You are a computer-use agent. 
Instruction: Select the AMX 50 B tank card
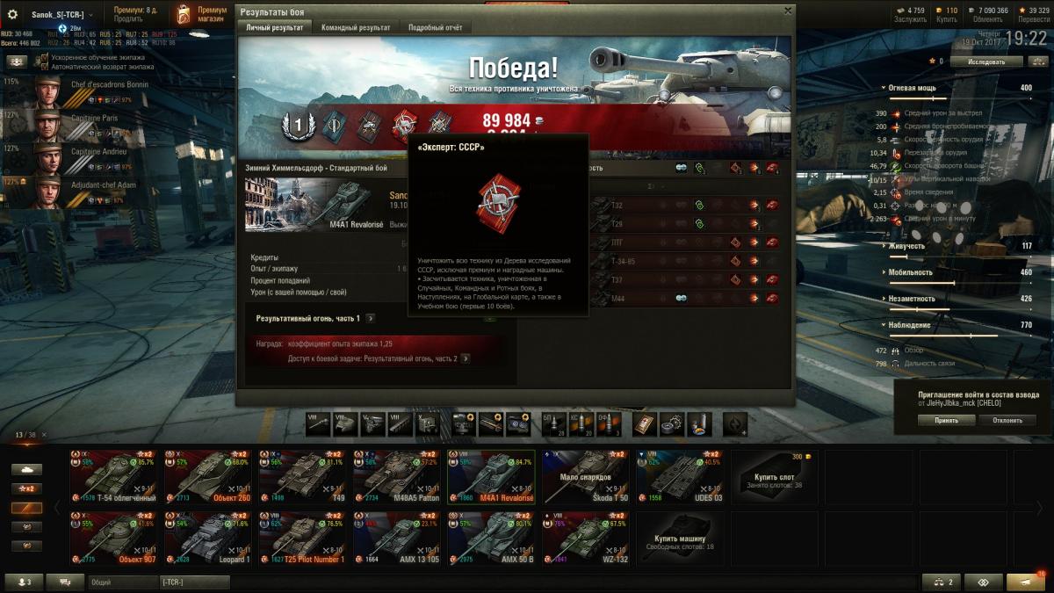pyautogui.click(x=492, y=538)
